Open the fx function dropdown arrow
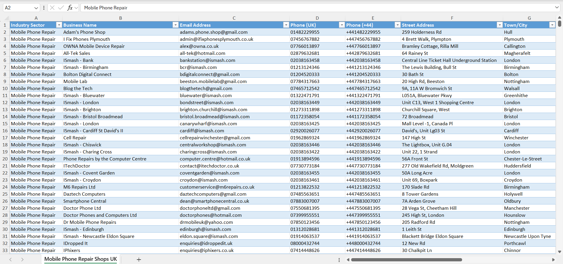 point(76,8)
